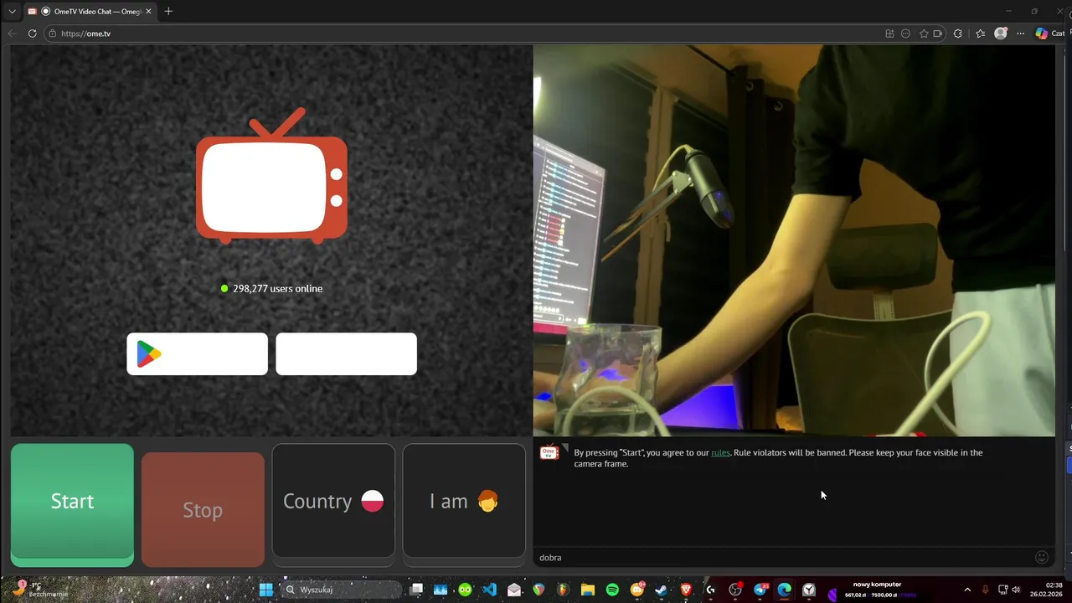Close the OmeTV browser tab

(x=148, y=12)
